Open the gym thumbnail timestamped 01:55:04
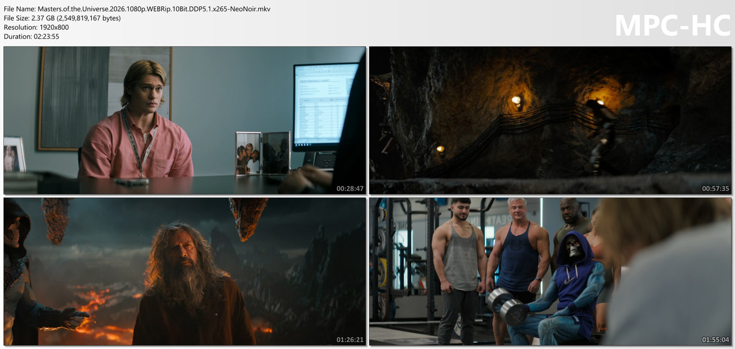 coord(550,272)
